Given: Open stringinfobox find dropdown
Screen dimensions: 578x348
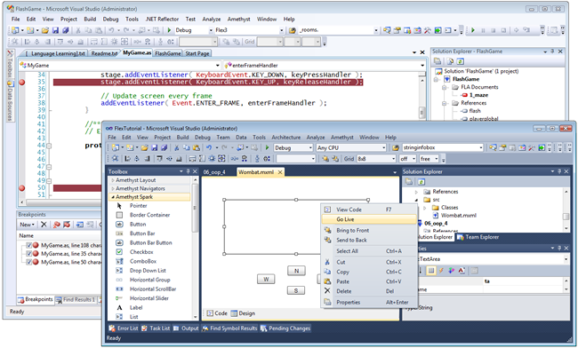Looking at the screenshot, I should point(481,148).
